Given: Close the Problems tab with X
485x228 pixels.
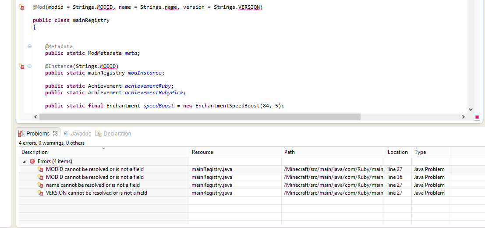Looking at the screenshot, I should coord(55,133).
